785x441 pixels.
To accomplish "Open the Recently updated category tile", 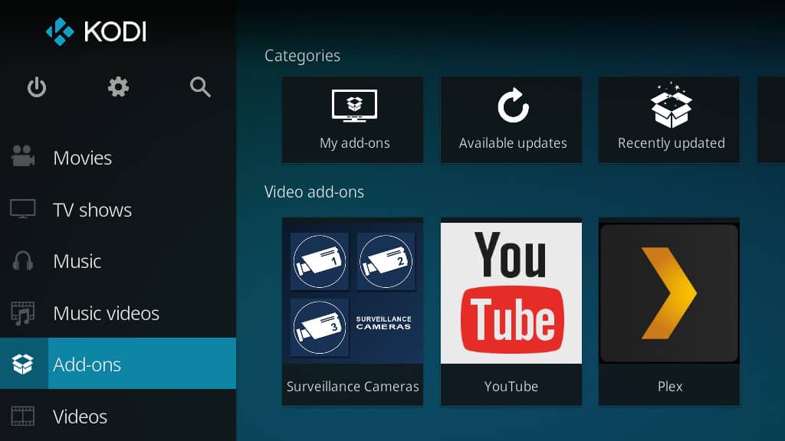I will pyautogui.click(x=668, y=120).
